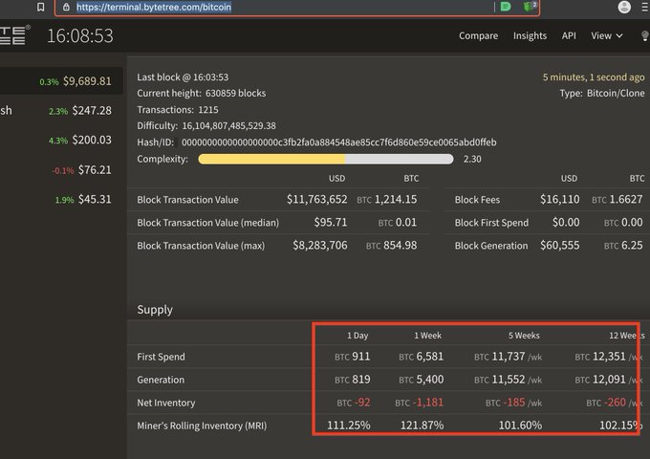Click the Transactions: 1215 text
This screenshot has width=650, height=459.
178,109
